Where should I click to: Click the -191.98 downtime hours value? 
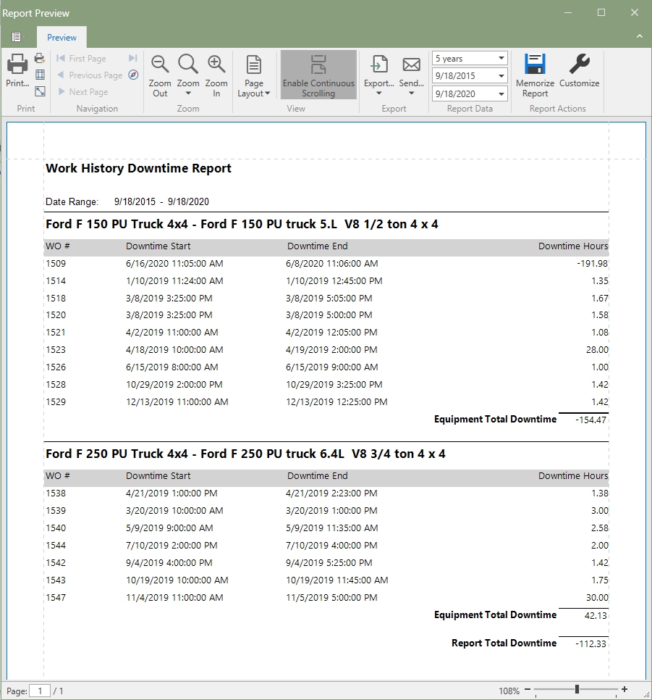click(x=592, y=263)
